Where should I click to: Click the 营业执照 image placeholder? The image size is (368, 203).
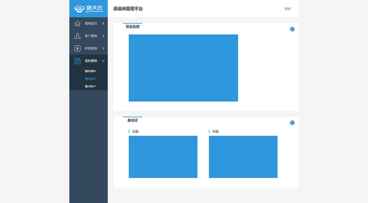pyautogui.click(x=183, y=68)
